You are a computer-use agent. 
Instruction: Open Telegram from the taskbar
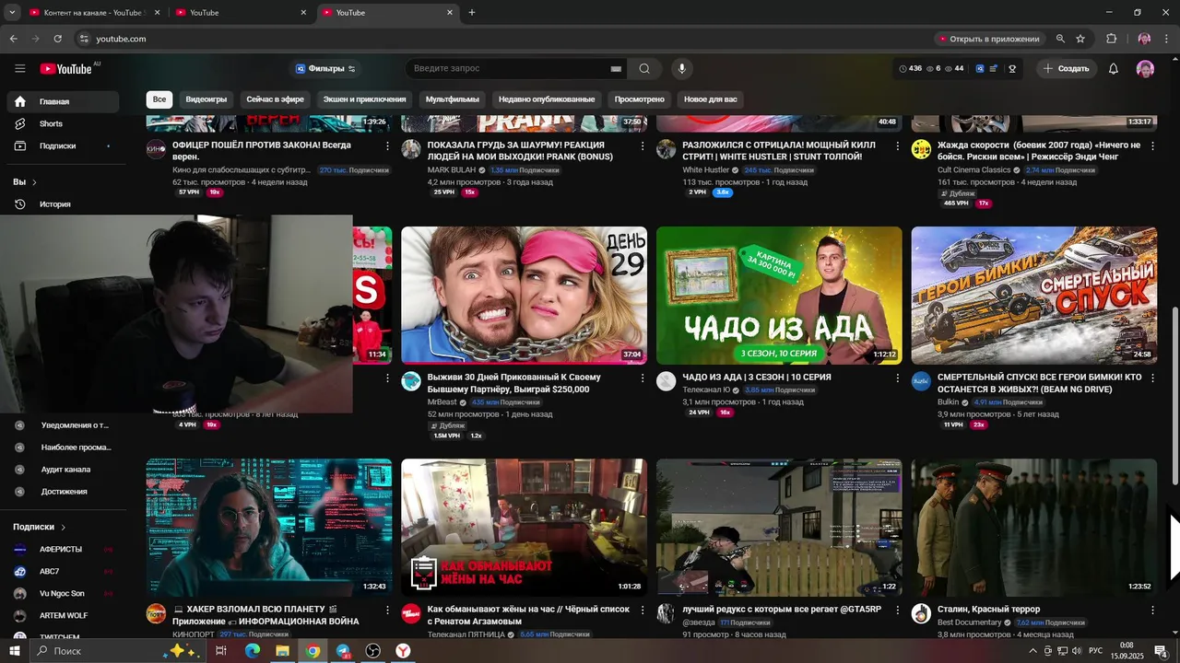point(343,651)
